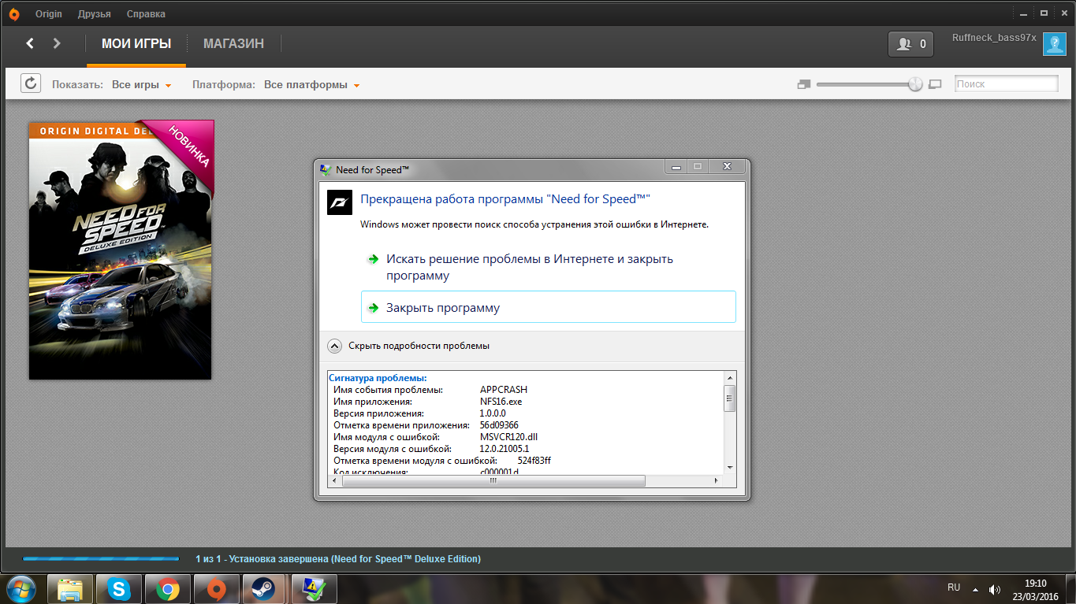Open the user avatar profile picture
The width and height of the screenshot is (1076, 604).
(1055, 44)
